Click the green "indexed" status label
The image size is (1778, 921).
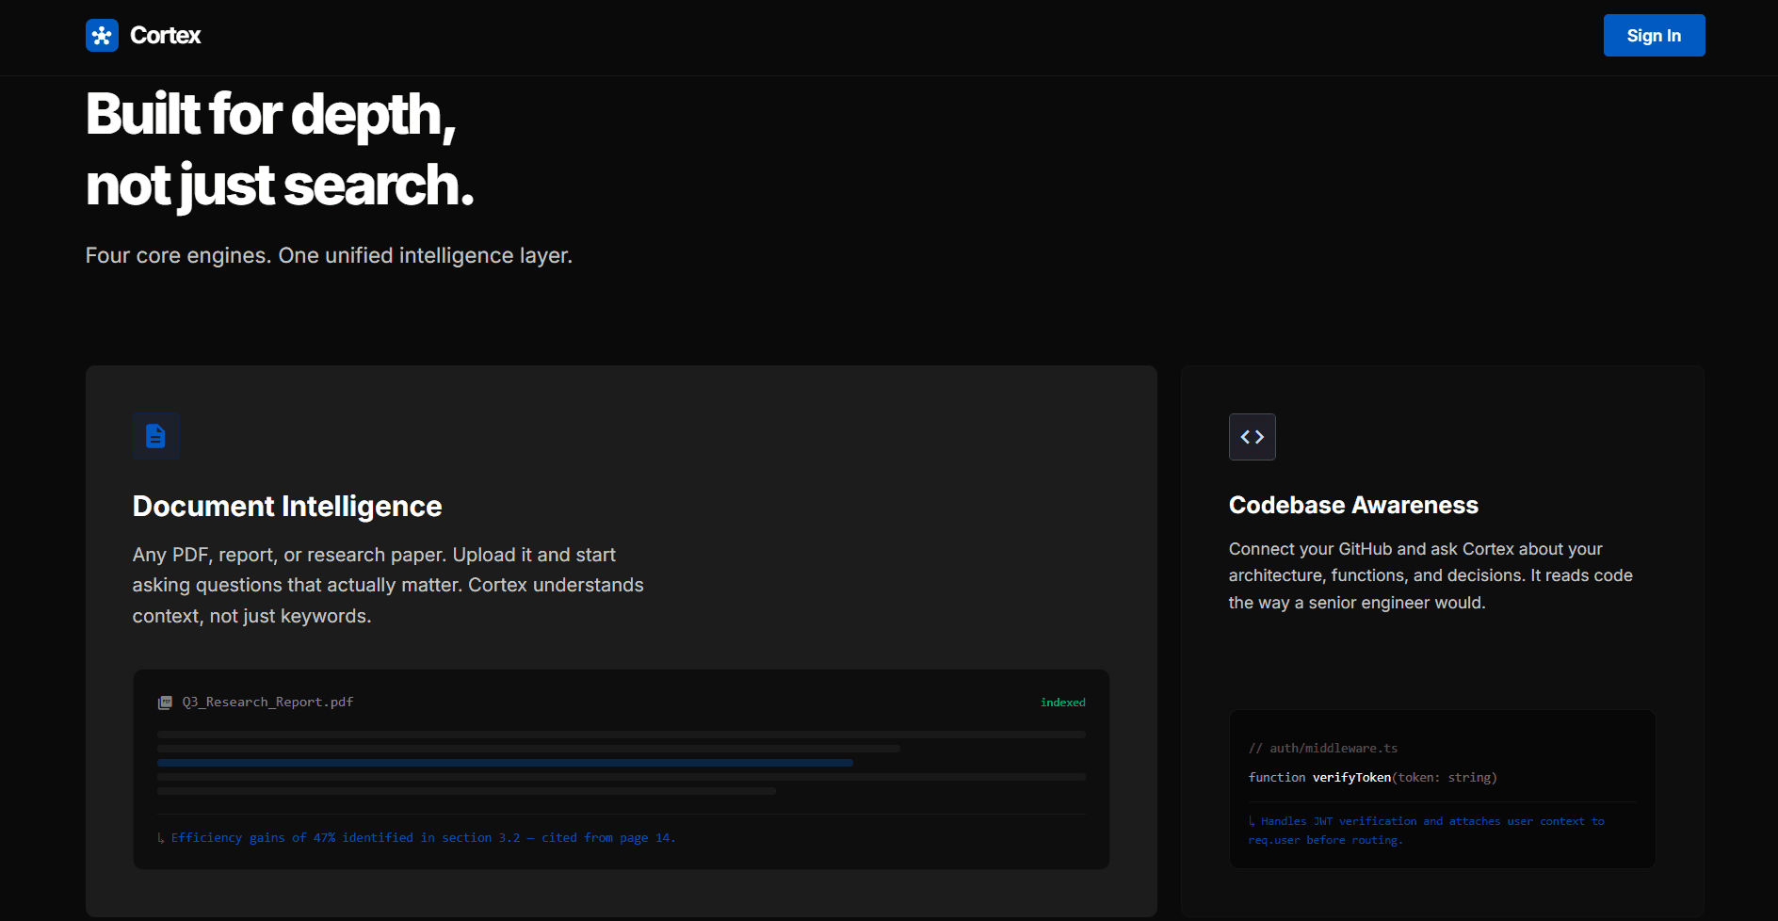coord(1062,703)
